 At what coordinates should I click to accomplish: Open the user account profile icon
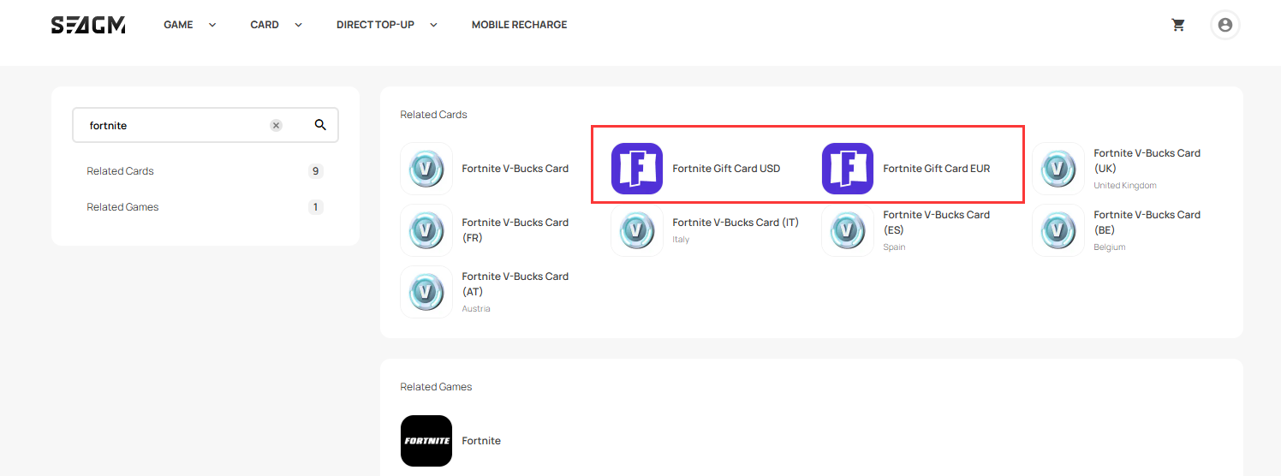[1224, 25]
